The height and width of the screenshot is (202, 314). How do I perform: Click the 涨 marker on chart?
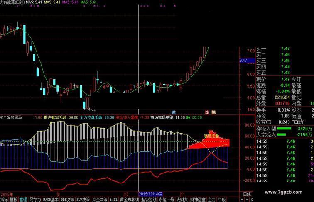click(x=207, y=112)
